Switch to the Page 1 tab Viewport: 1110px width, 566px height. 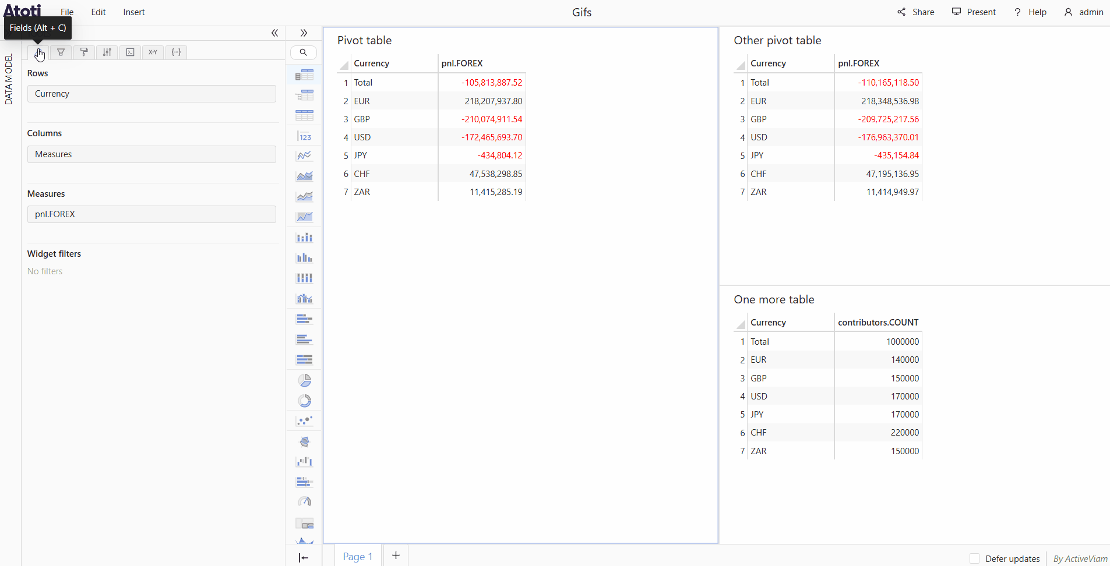[x=357, y=556]
